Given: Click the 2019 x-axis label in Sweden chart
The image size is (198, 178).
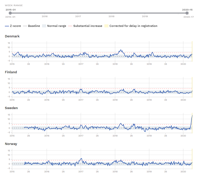Looking at the screenshot, I should 149,136.
